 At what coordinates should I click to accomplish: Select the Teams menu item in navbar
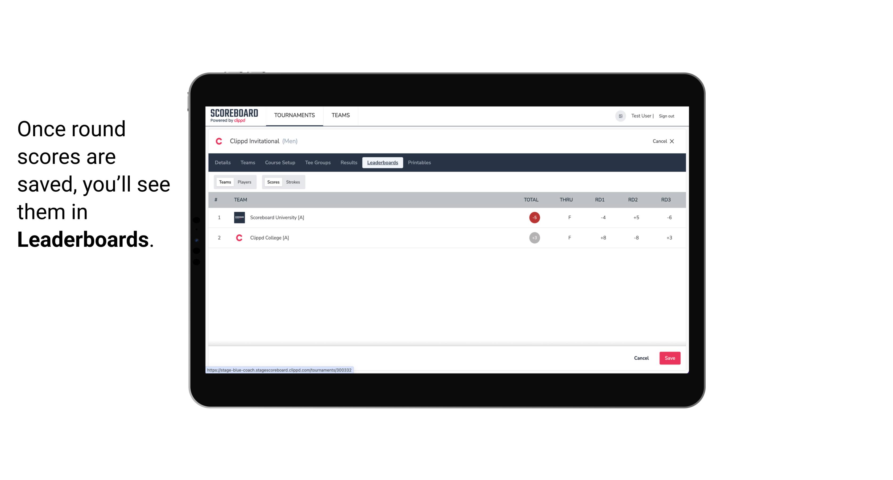[x=340, y=115]
